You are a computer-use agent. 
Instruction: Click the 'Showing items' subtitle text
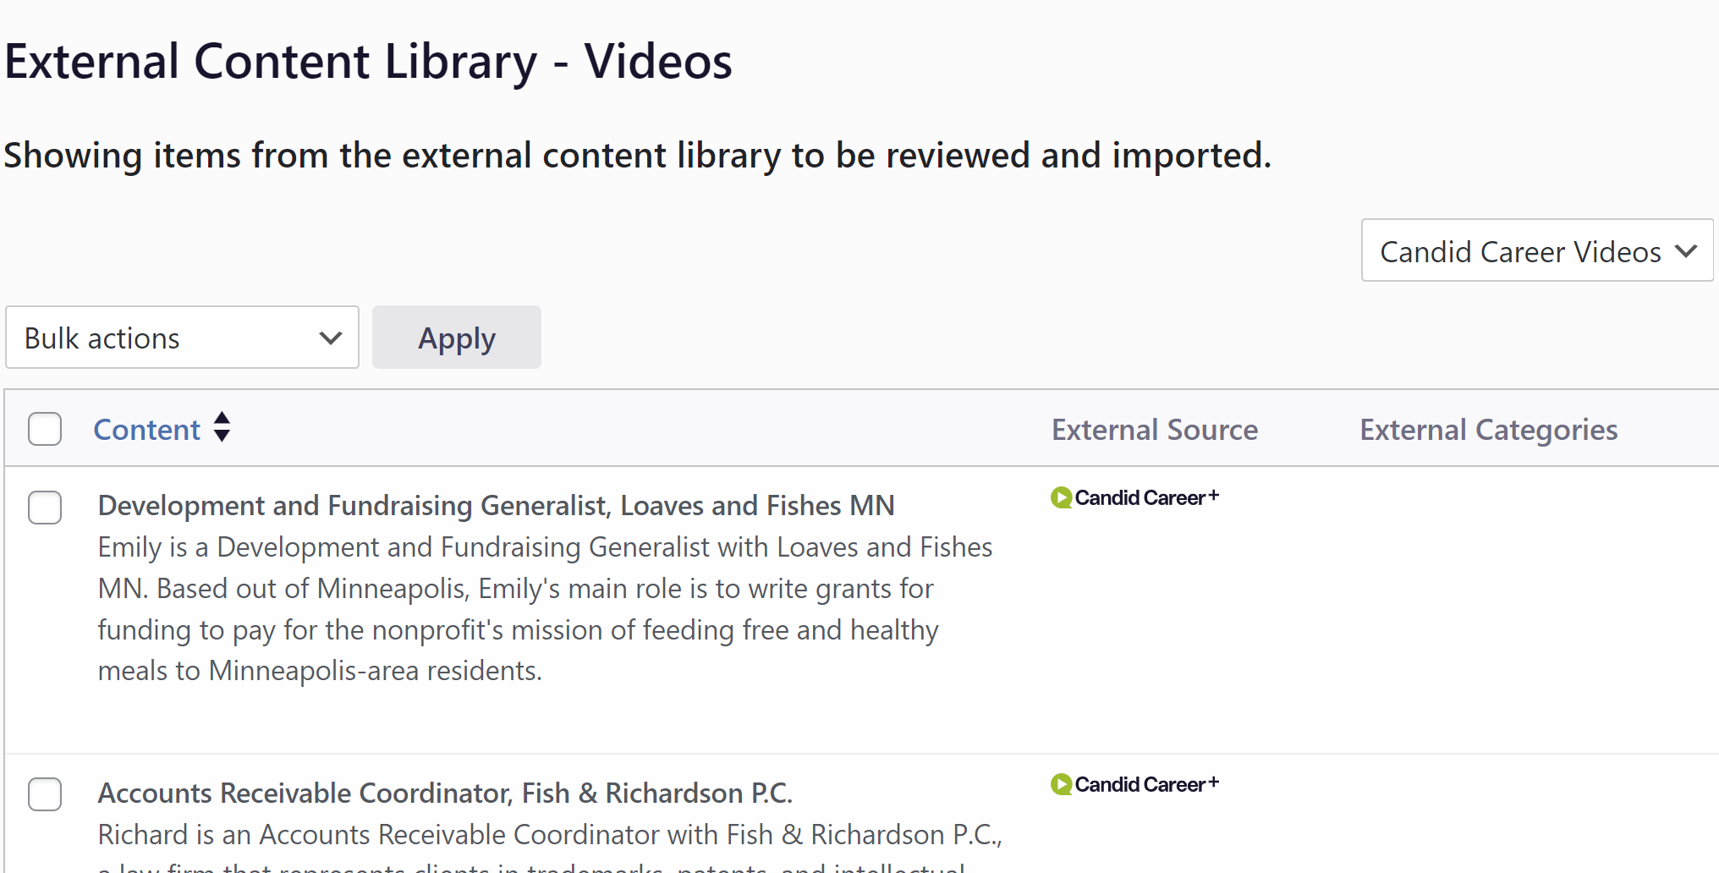pyautogui.click(x=637, y=156)
